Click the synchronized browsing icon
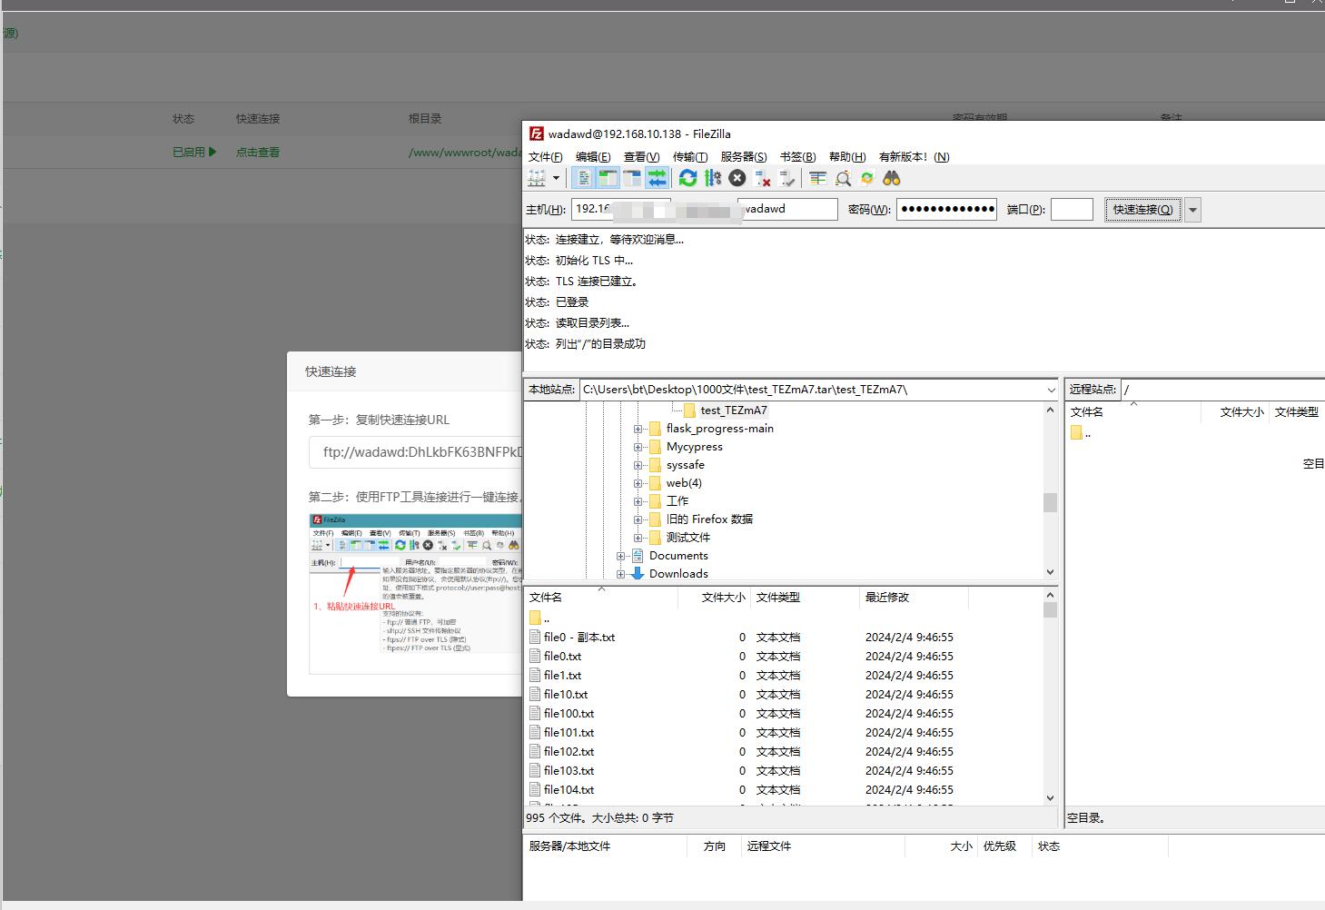 [867, 178]
